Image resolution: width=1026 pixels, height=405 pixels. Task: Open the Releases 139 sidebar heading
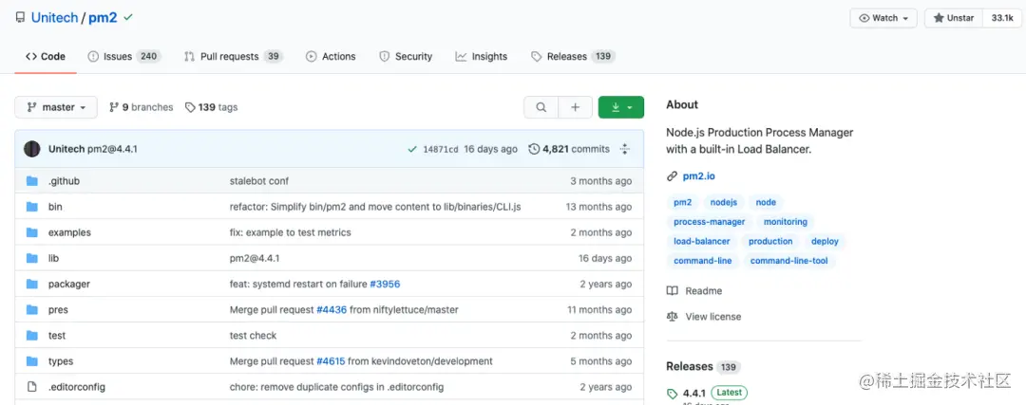pyautogui.click(x=703, y=366)
